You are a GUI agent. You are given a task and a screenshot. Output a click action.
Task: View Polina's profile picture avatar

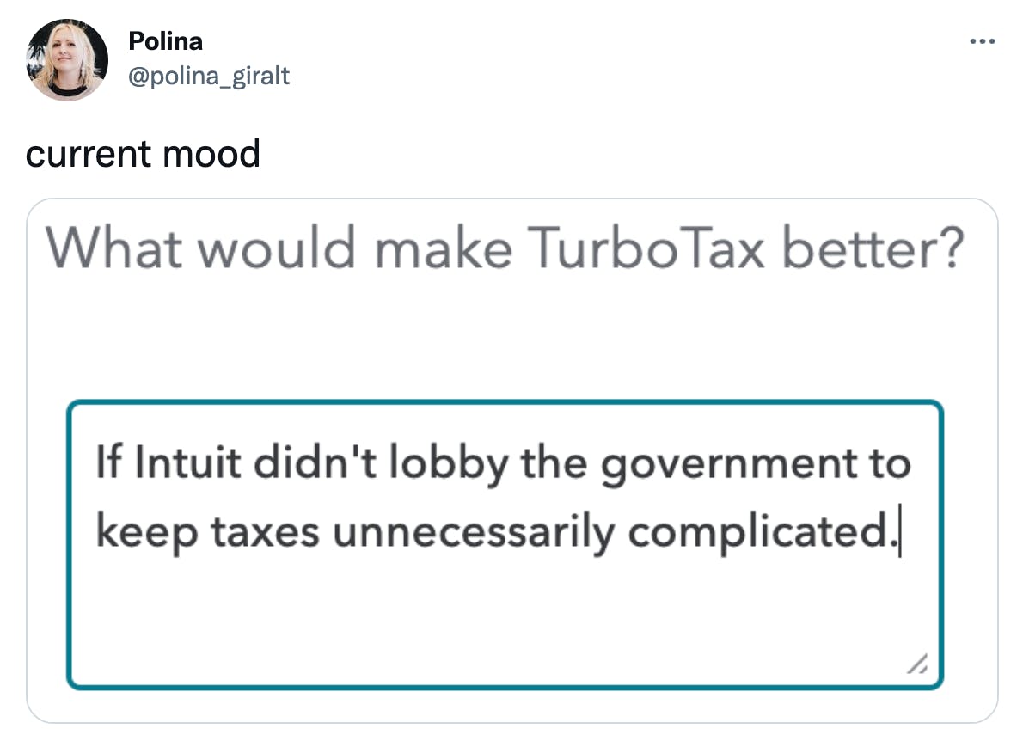click(x=67, y=60)
